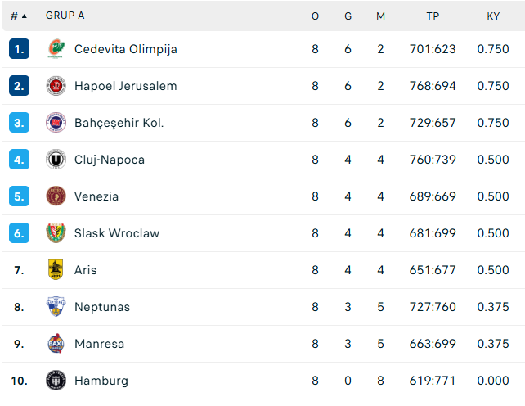Click the M losses column header
Screen dimensions: 525x406
tap(380, 16)
